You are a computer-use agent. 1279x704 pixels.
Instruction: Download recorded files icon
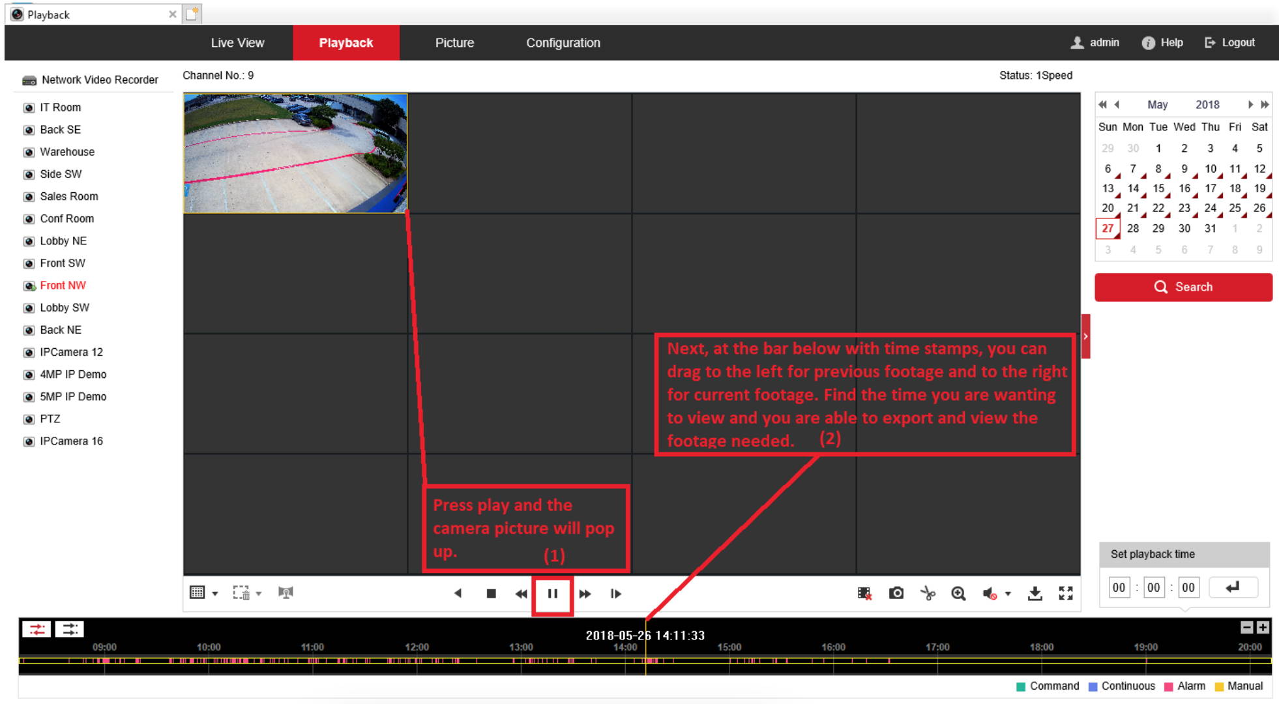1035,593
